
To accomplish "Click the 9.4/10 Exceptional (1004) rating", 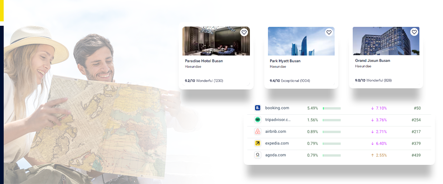I will pyautogui.click(x=290, y=81).
